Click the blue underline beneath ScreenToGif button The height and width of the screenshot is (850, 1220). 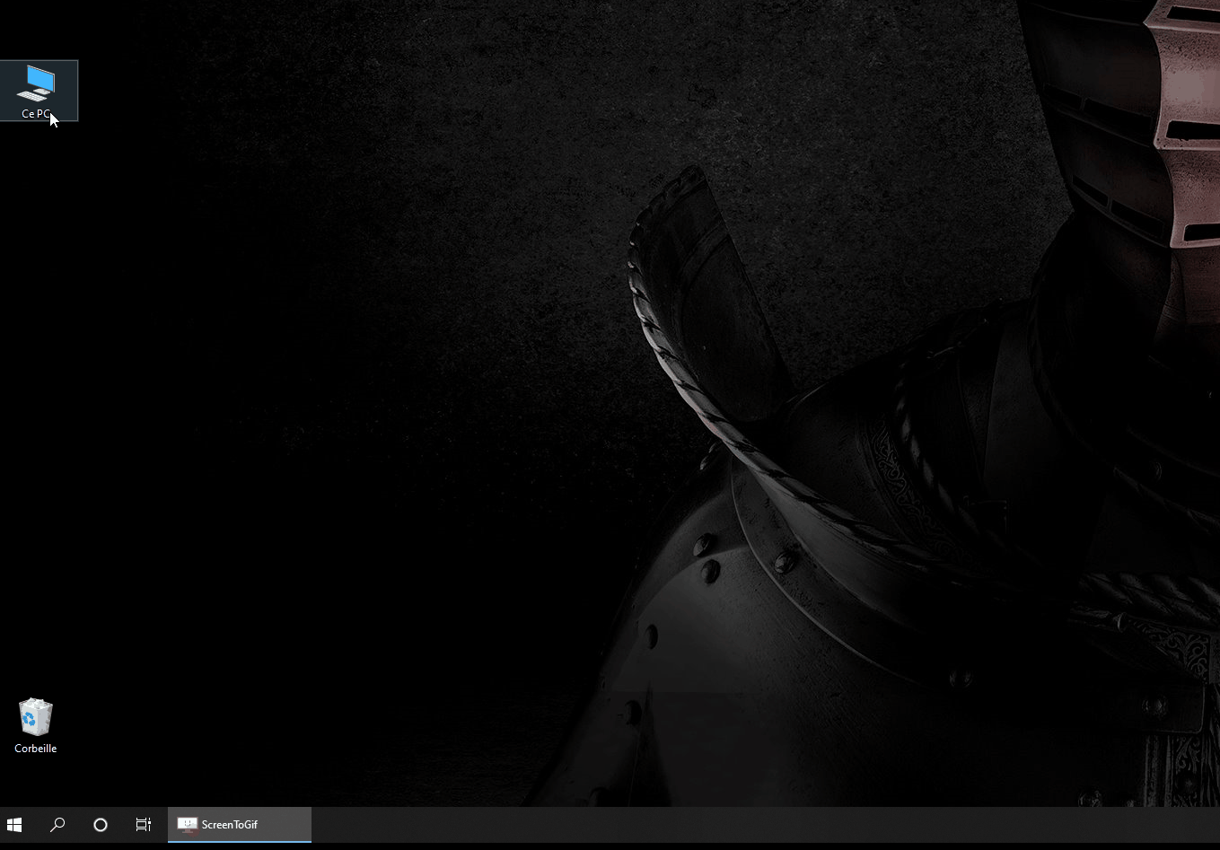point(239,841)
